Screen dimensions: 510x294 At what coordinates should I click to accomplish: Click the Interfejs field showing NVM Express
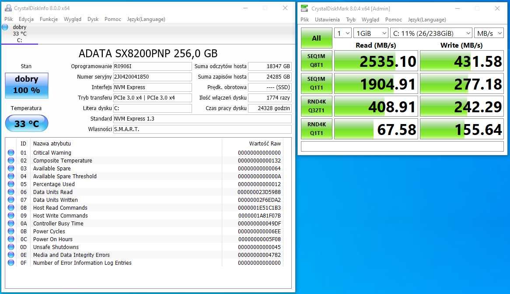(x=153, y=87)
